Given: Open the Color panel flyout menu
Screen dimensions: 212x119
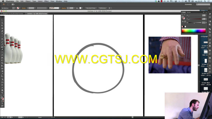Looking at the screenshot, I should tap(206, 12).
